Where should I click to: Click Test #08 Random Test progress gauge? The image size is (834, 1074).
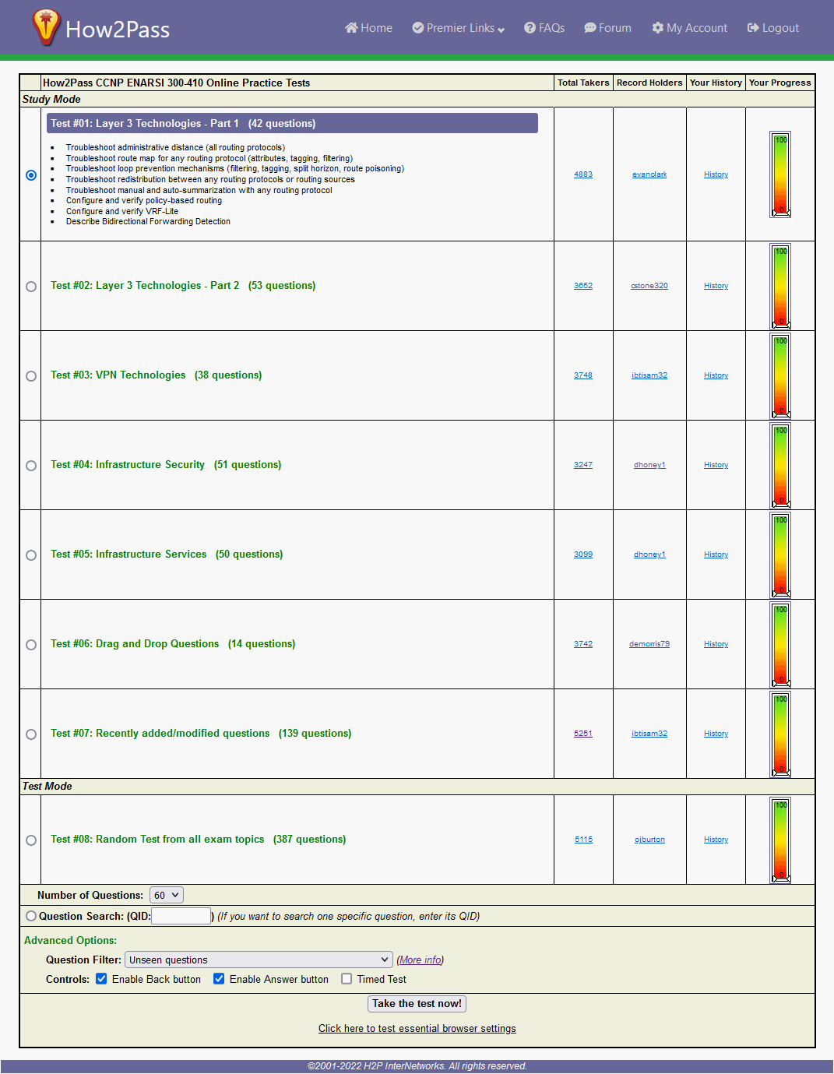(x=780, y=840)
